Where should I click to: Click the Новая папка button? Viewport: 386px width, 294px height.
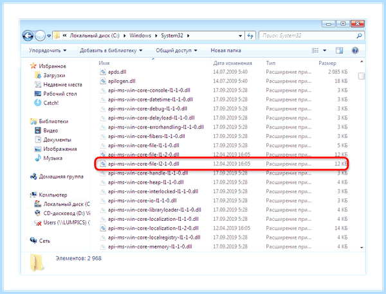pyautogui.click(x=226, y=50)
